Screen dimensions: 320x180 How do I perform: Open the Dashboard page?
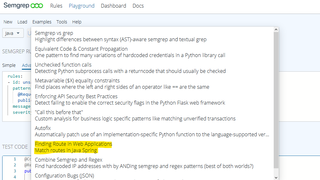click(x=114, y=6)
